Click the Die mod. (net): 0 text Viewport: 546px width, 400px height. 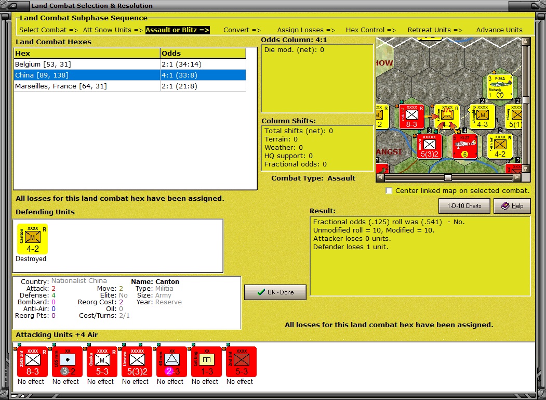tap(294, 50)
